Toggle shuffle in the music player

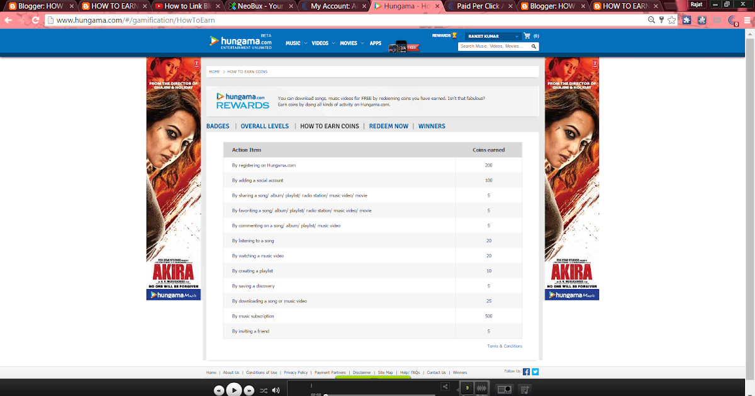263,390
